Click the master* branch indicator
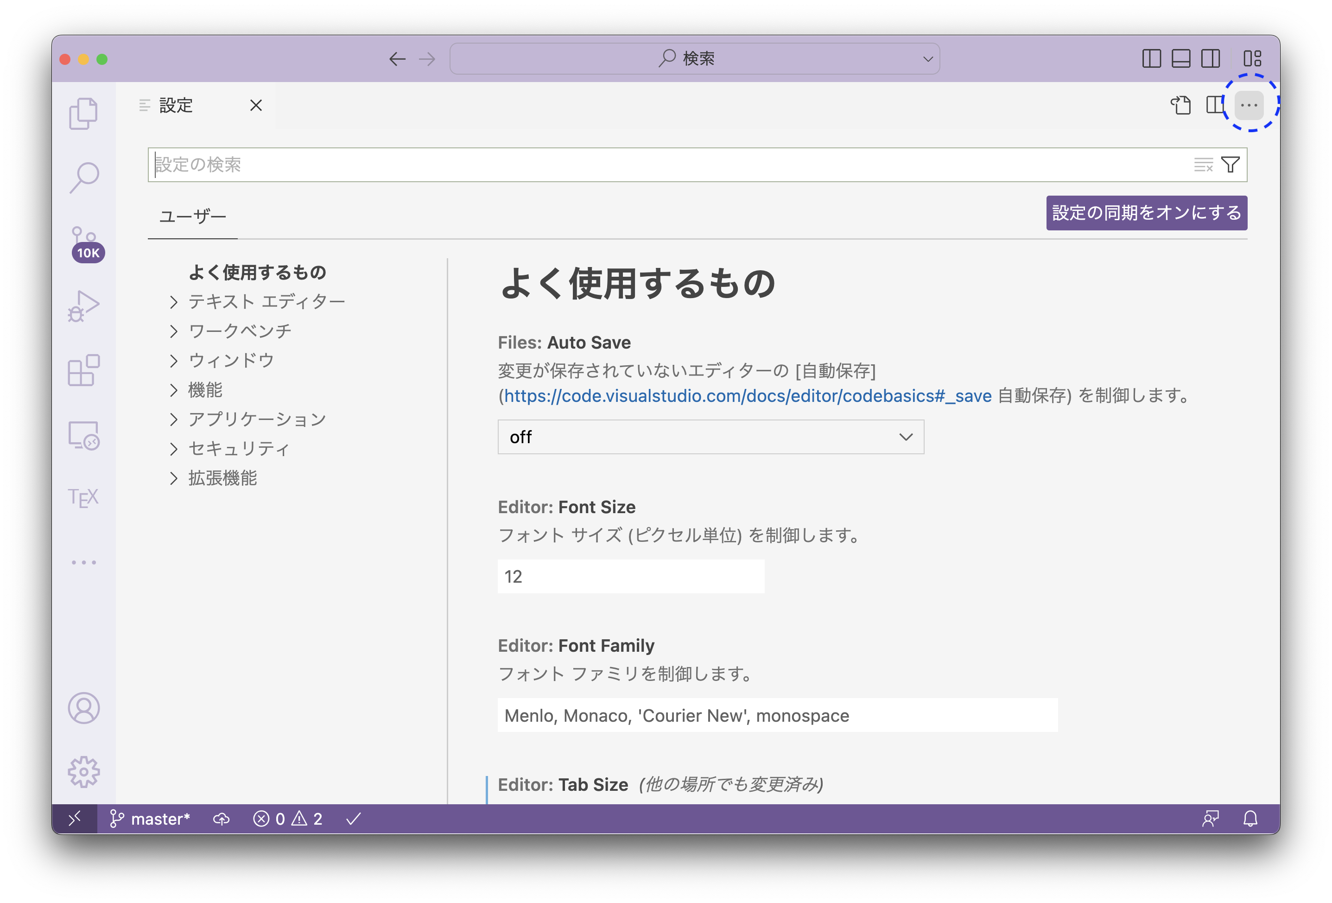Screen dimensions: 1332x903 click(151, 819)
